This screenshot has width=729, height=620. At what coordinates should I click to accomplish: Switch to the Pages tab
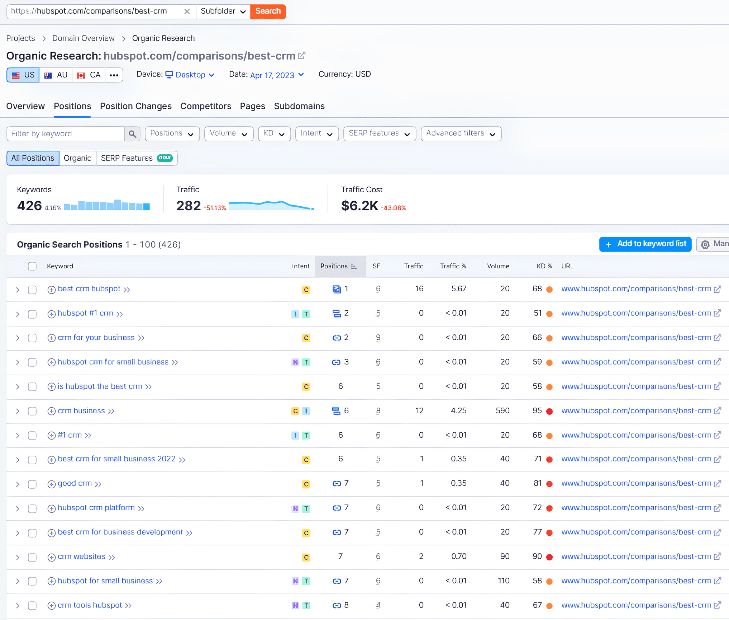pyautogui.click(x=253, y=106)
